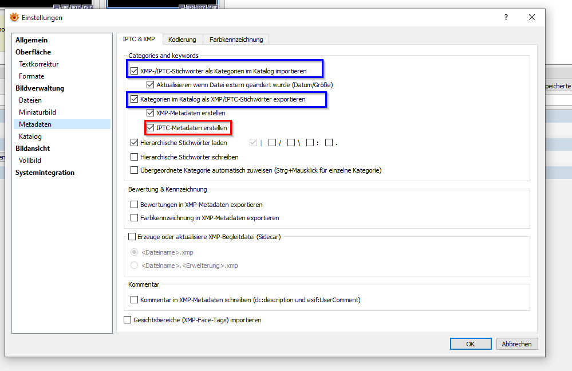Open the help question mark button
The height and width of the screenshot is (371, 572).
pos(506,17)
